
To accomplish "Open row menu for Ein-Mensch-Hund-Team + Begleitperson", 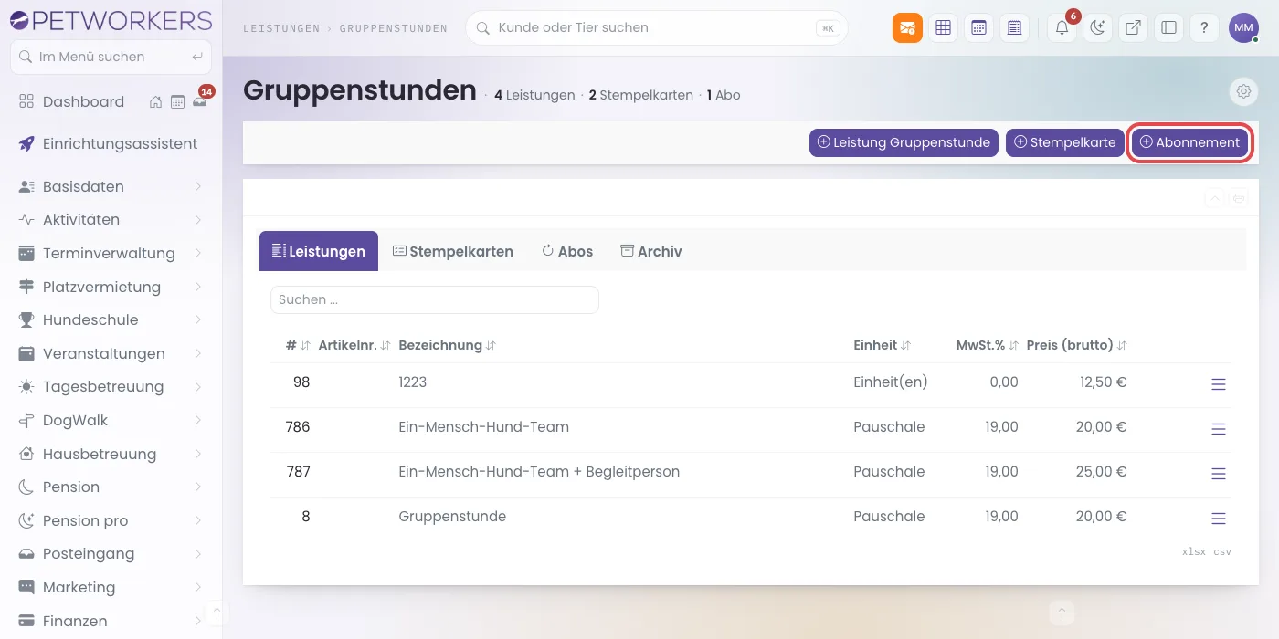I will click(1218, 474).
